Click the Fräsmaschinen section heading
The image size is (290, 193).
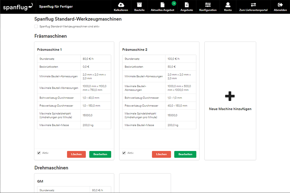(50, 36)
